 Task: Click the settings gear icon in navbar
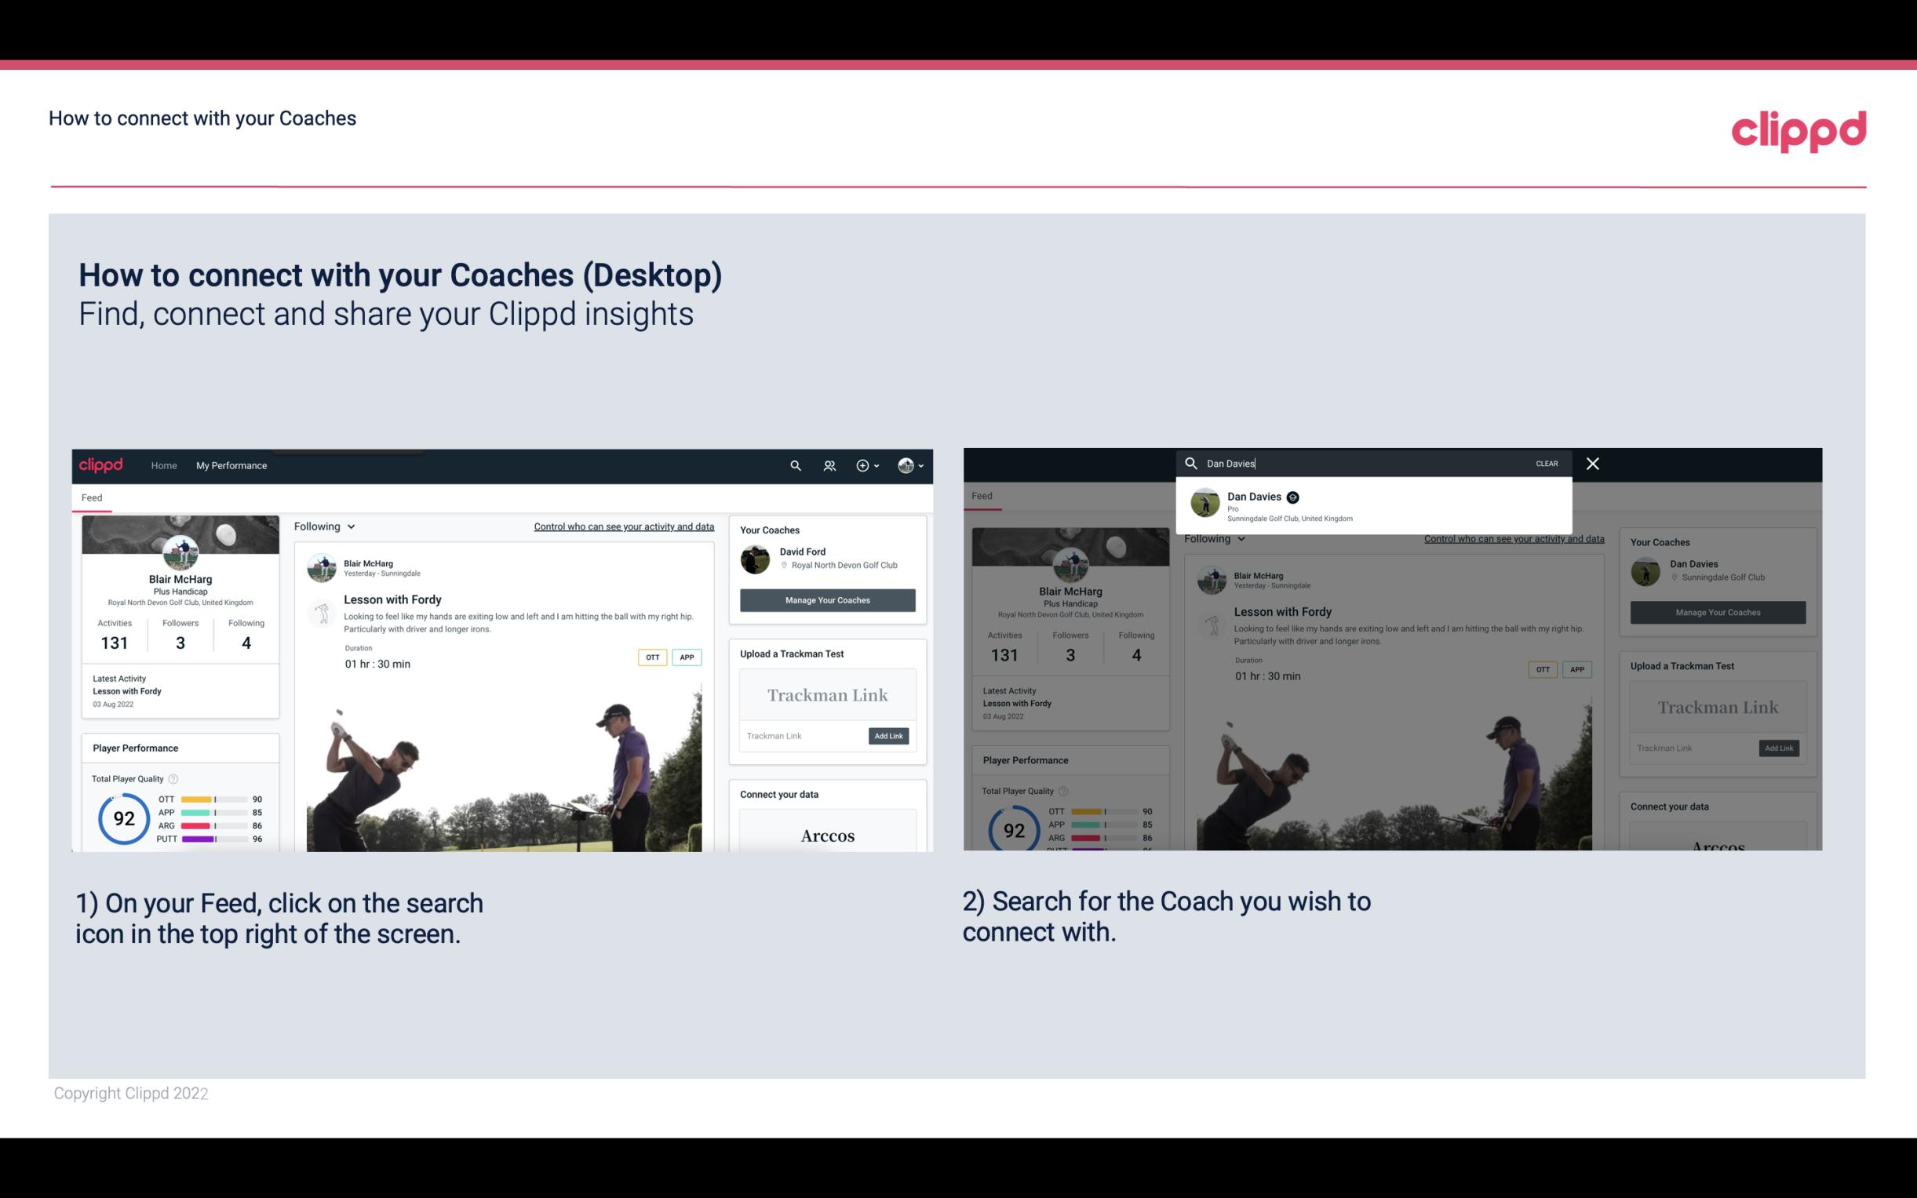tap(864, 465)
